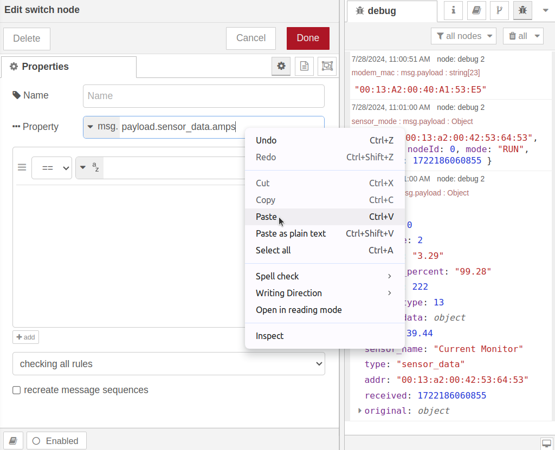Screen dimensions: 555x450
Task: Click the "3.29" string value
Action: tap(428, 256)
